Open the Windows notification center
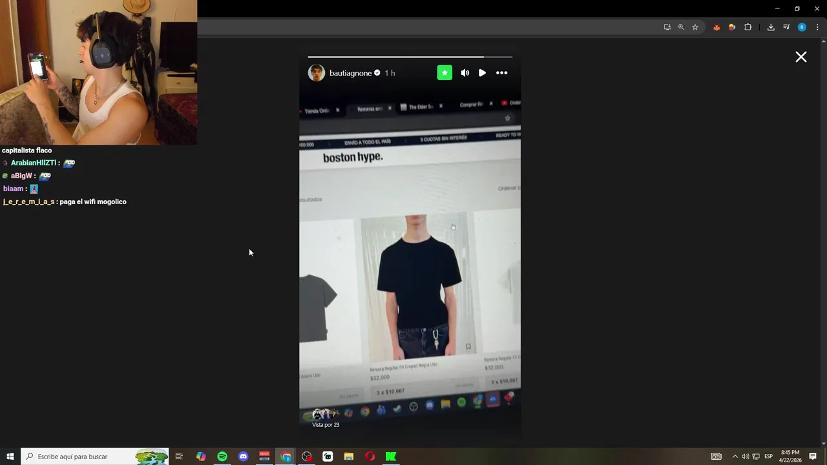 pyautogui.click(x=813, y=457)
